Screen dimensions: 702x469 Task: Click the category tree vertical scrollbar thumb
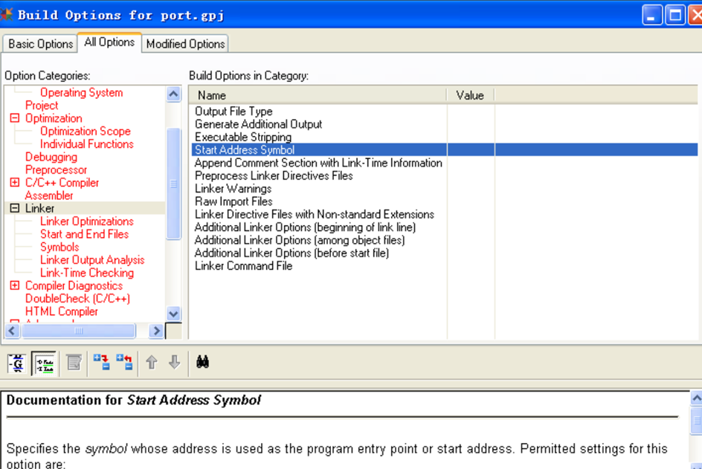point(174,184)
